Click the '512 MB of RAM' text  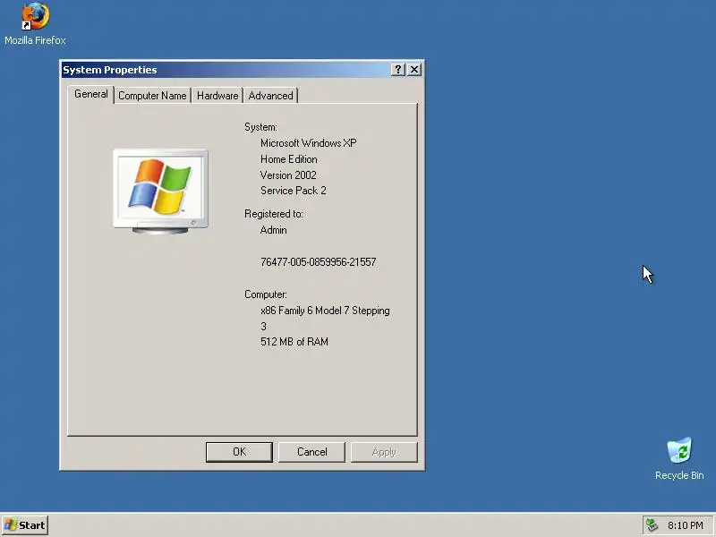pyautogui.click(x=294, y=342)
